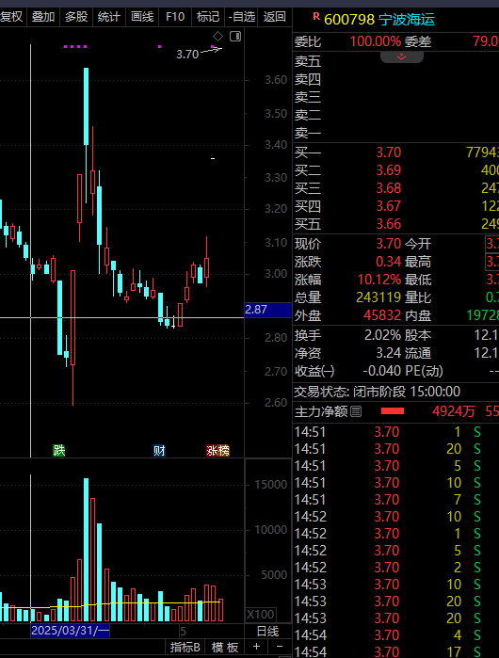Click the 标记 mark button

[208, 17]
